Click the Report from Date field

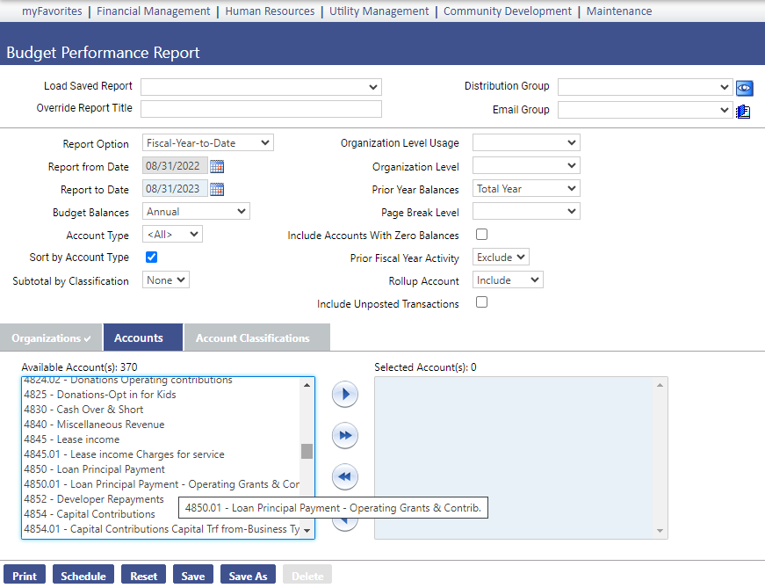pos(175,166)
